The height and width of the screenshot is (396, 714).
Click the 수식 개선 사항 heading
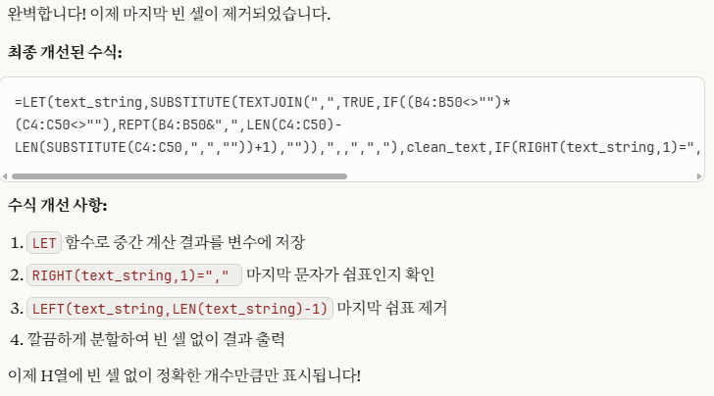coord(57,205)
